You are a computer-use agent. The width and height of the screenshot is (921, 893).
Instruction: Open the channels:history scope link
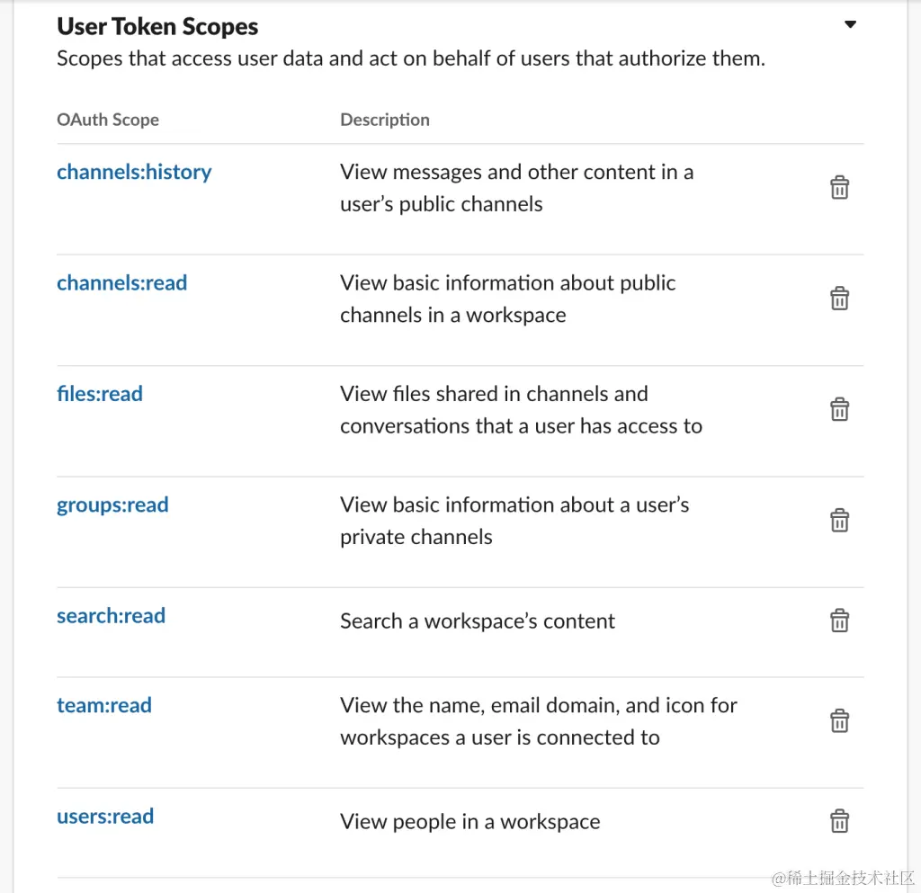(134, 172)
